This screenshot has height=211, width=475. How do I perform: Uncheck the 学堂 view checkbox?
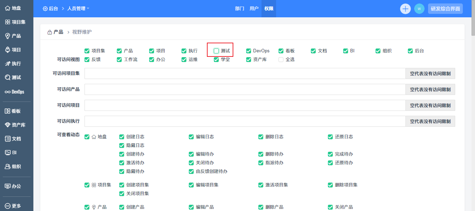click(216, 60)
